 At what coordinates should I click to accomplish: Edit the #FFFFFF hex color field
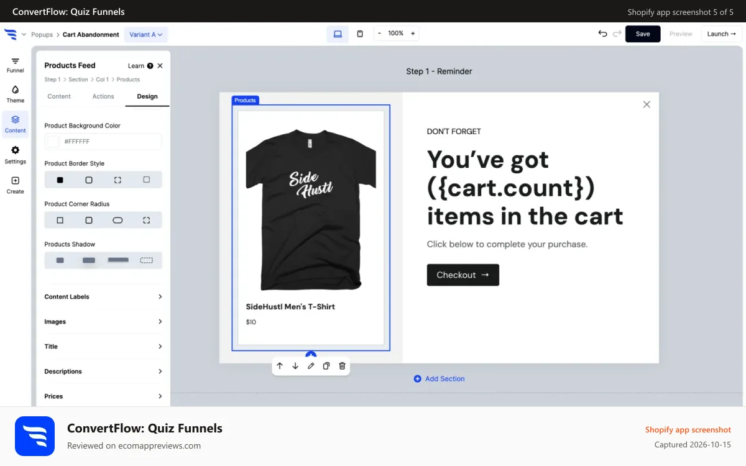coord(103,142)
